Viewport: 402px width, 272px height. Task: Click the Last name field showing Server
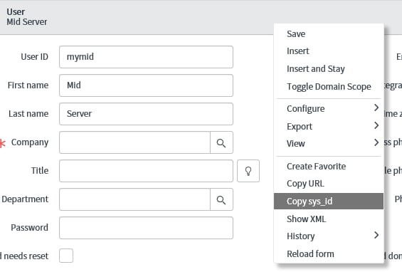point(146,114)
